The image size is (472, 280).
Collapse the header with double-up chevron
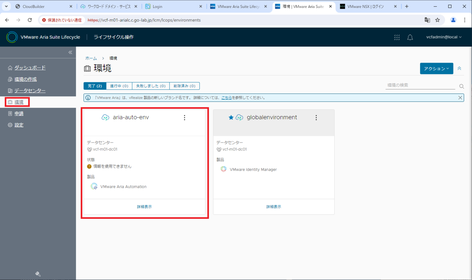[459, 69]
